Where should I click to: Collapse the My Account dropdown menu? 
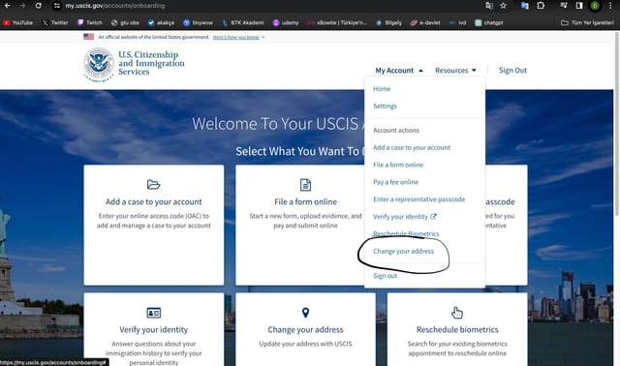point(399,71)
